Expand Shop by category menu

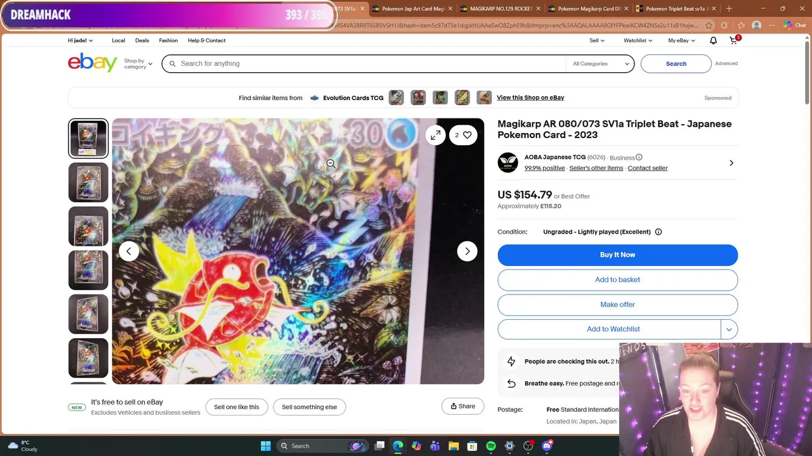[138, 63]
